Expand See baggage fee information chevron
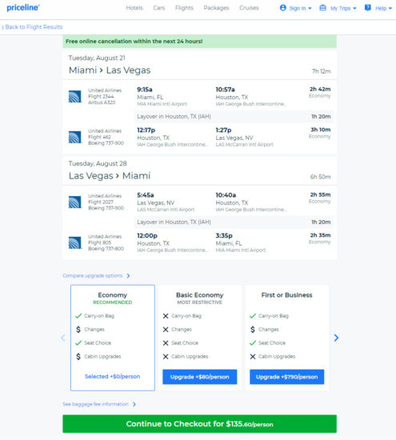The height and width of the screenshot is (440, 396). click(x=134, y=404)
